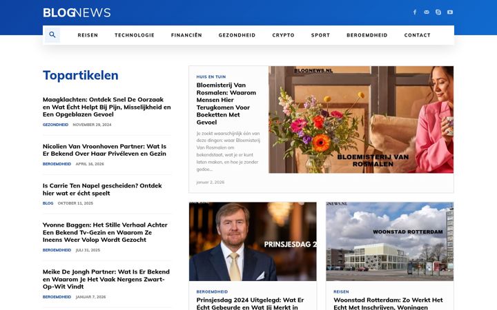Click the Blog tag under Carrie article
This screenshot has height=310, width=497.
[x=48, y=203]
